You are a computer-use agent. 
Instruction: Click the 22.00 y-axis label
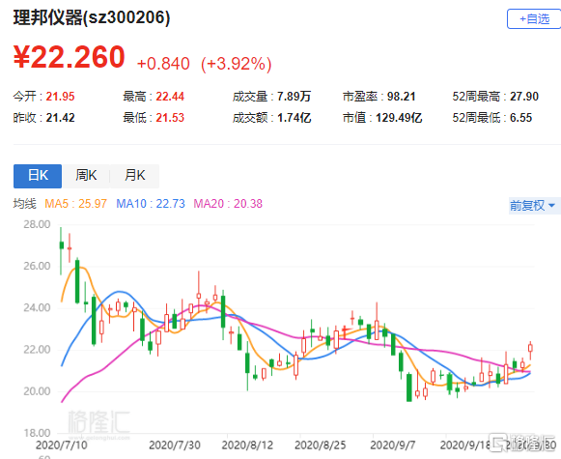(x=37, y=350)
